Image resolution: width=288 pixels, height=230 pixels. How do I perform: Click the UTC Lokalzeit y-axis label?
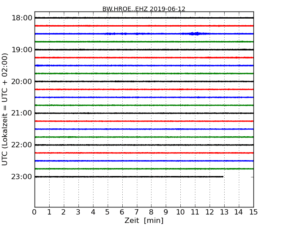(x=5, y=110)
